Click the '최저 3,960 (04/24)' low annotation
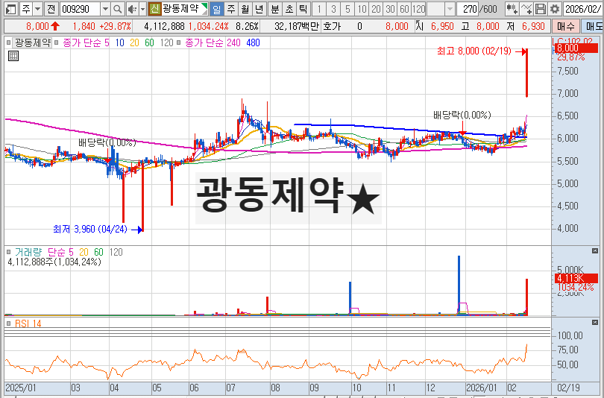This screenshot has width=604, height=398. click(x=90, y=230)
